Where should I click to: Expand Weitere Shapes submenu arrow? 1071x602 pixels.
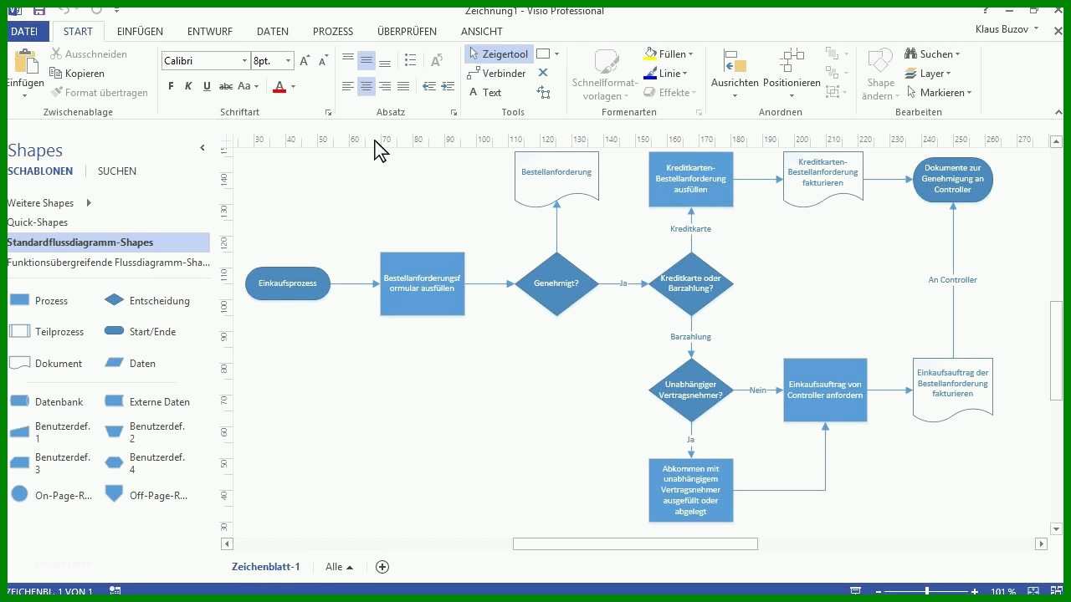[89, 203]
